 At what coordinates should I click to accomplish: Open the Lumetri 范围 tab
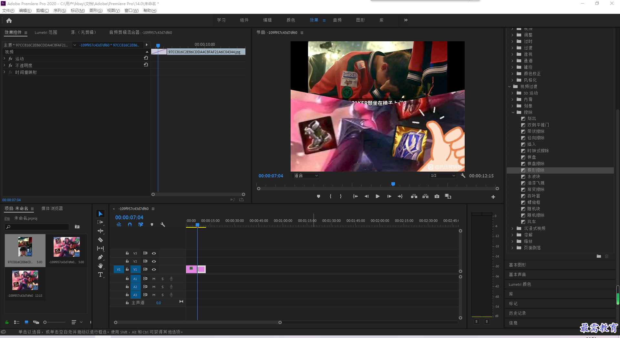46,32
